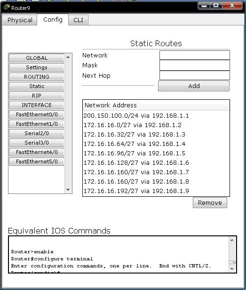
Task: Click the Add route button
Action: point(194,86)
